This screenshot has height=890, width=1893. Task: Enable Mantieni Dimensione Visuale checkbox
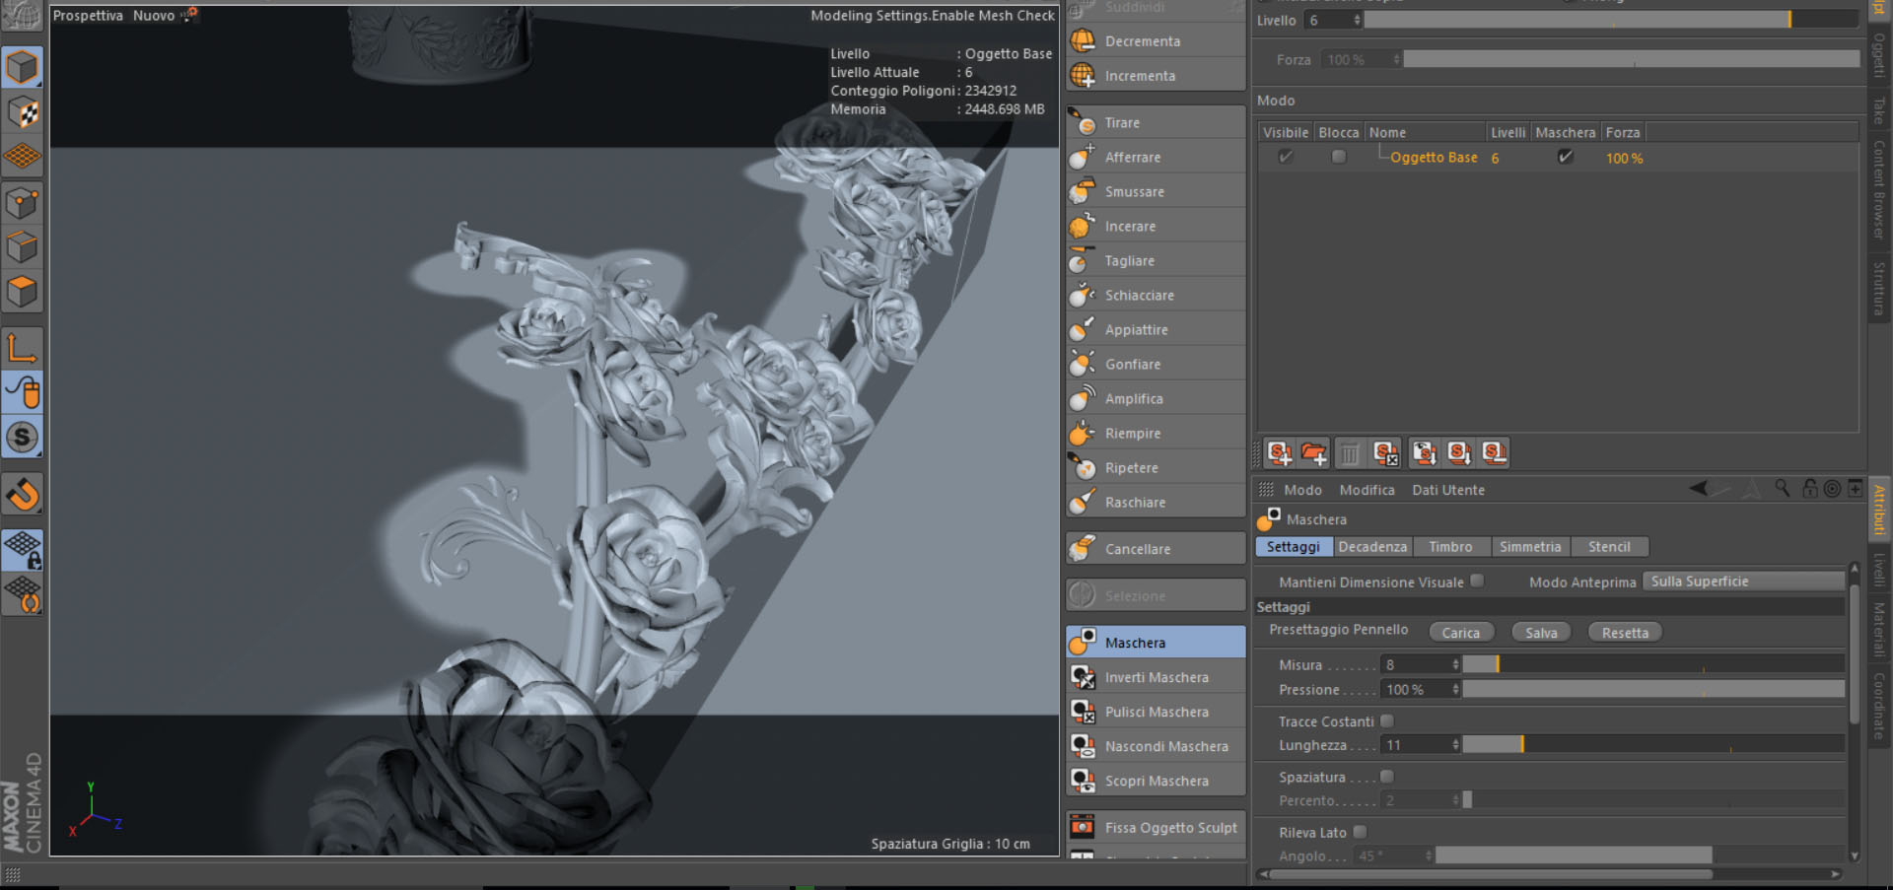coord(1477,581)
